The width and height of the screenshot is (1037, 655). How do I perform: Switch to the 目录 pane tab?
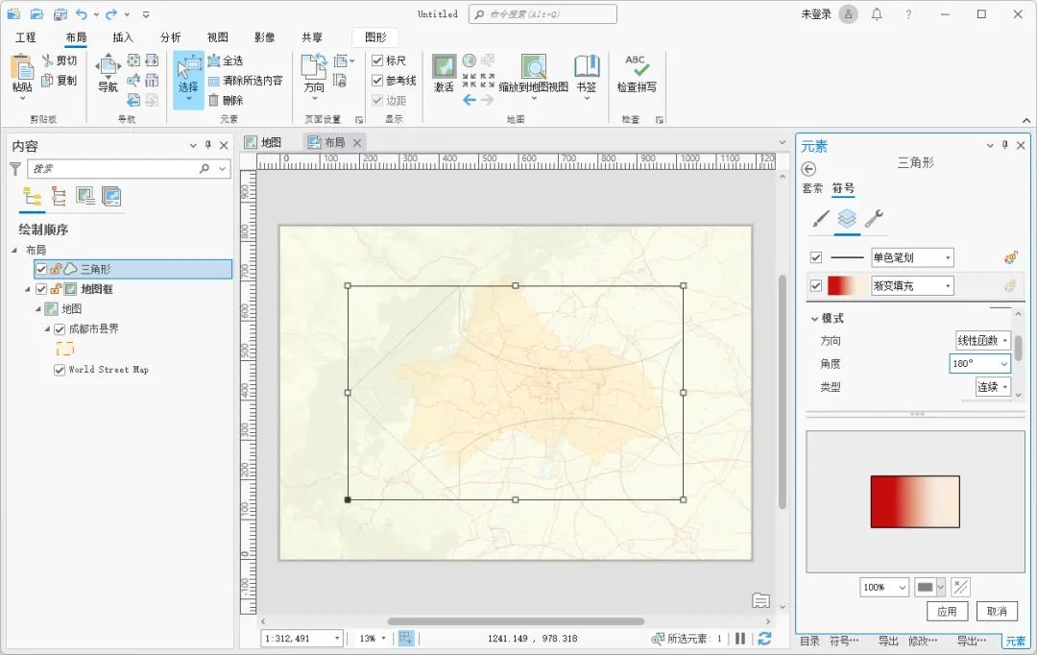(x=810, y=641)
